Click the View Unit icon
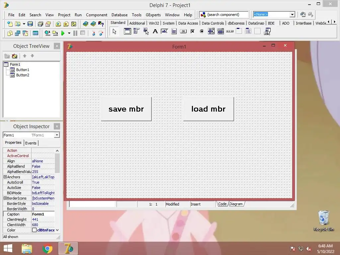Image resolution: width=340 pixels, height=255 pixels. coord(10,33)
